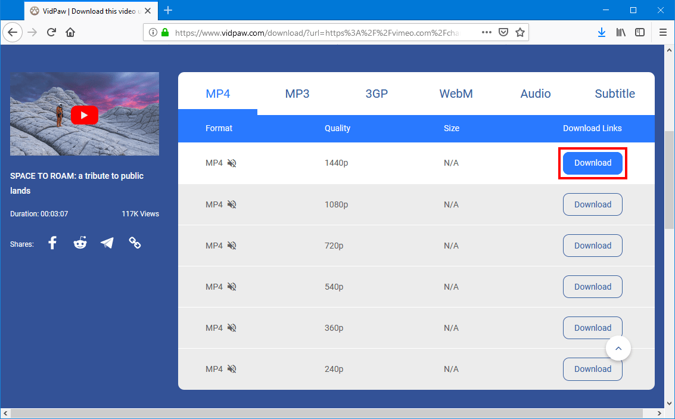The width and height of the screenshot is (675, 419).
Task: Click the 'Quality' column header
Action: click(337, 128)
